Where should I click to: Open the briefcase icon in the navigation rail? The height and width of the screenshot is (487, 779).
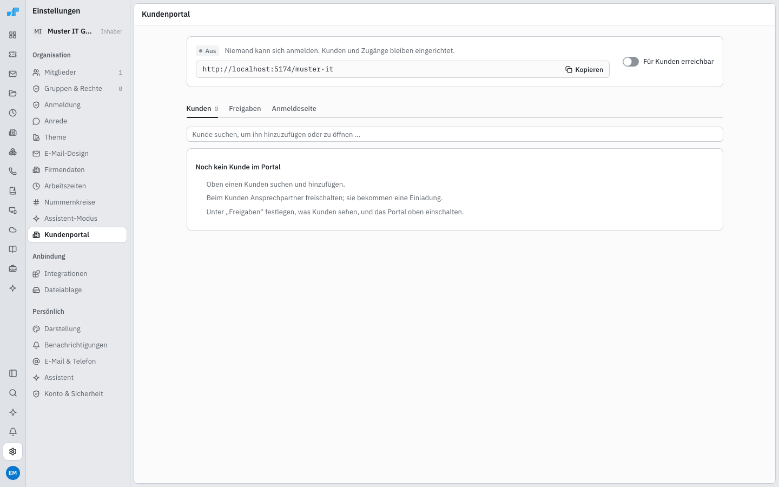[x=13, y=269]
